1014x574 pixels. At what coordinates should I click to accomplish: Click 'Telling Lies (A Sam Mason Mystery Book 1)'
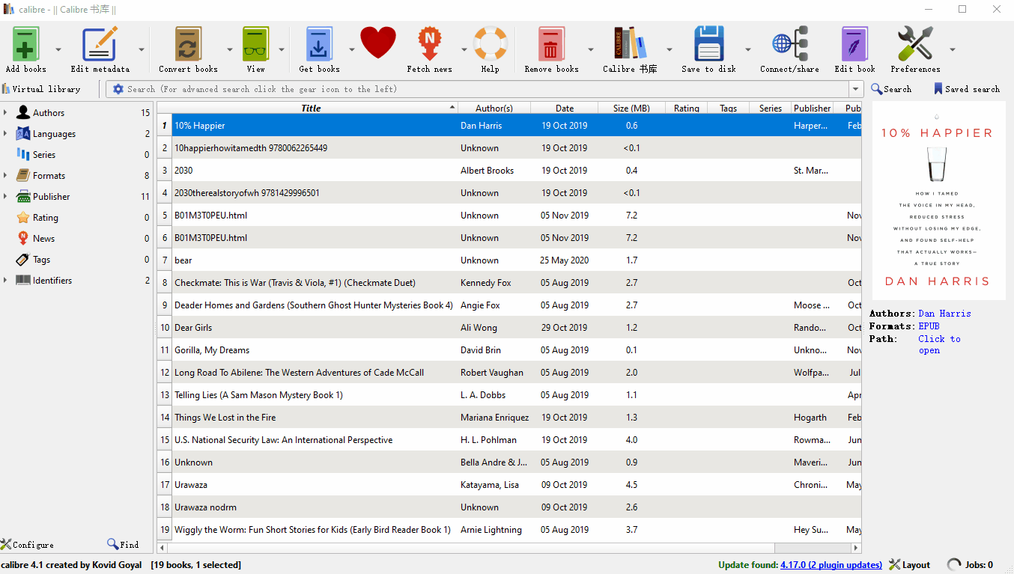point(258,395)
